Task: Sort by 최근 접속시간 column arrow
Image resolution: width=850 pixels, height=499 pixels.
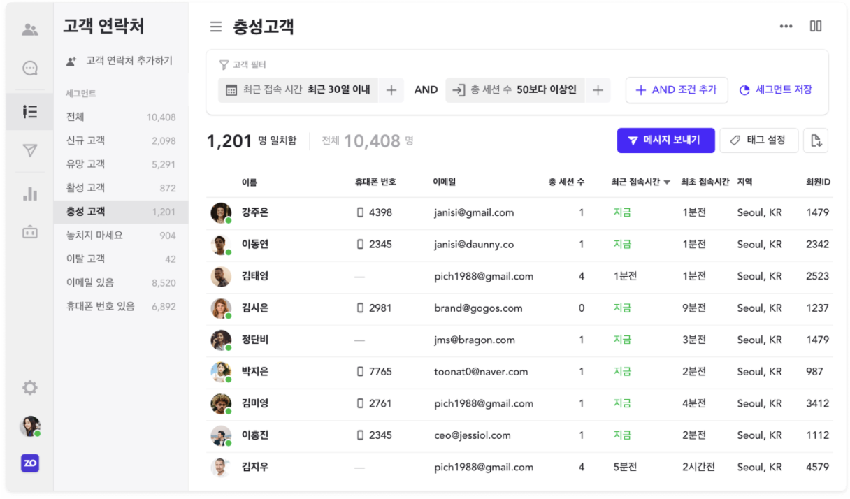Action: click(667, 182)
